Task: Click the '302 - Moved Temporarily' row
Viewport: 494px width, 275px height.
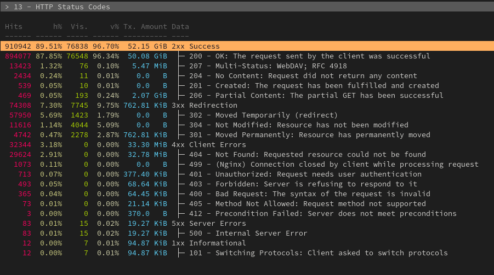Action: point(263,115)
